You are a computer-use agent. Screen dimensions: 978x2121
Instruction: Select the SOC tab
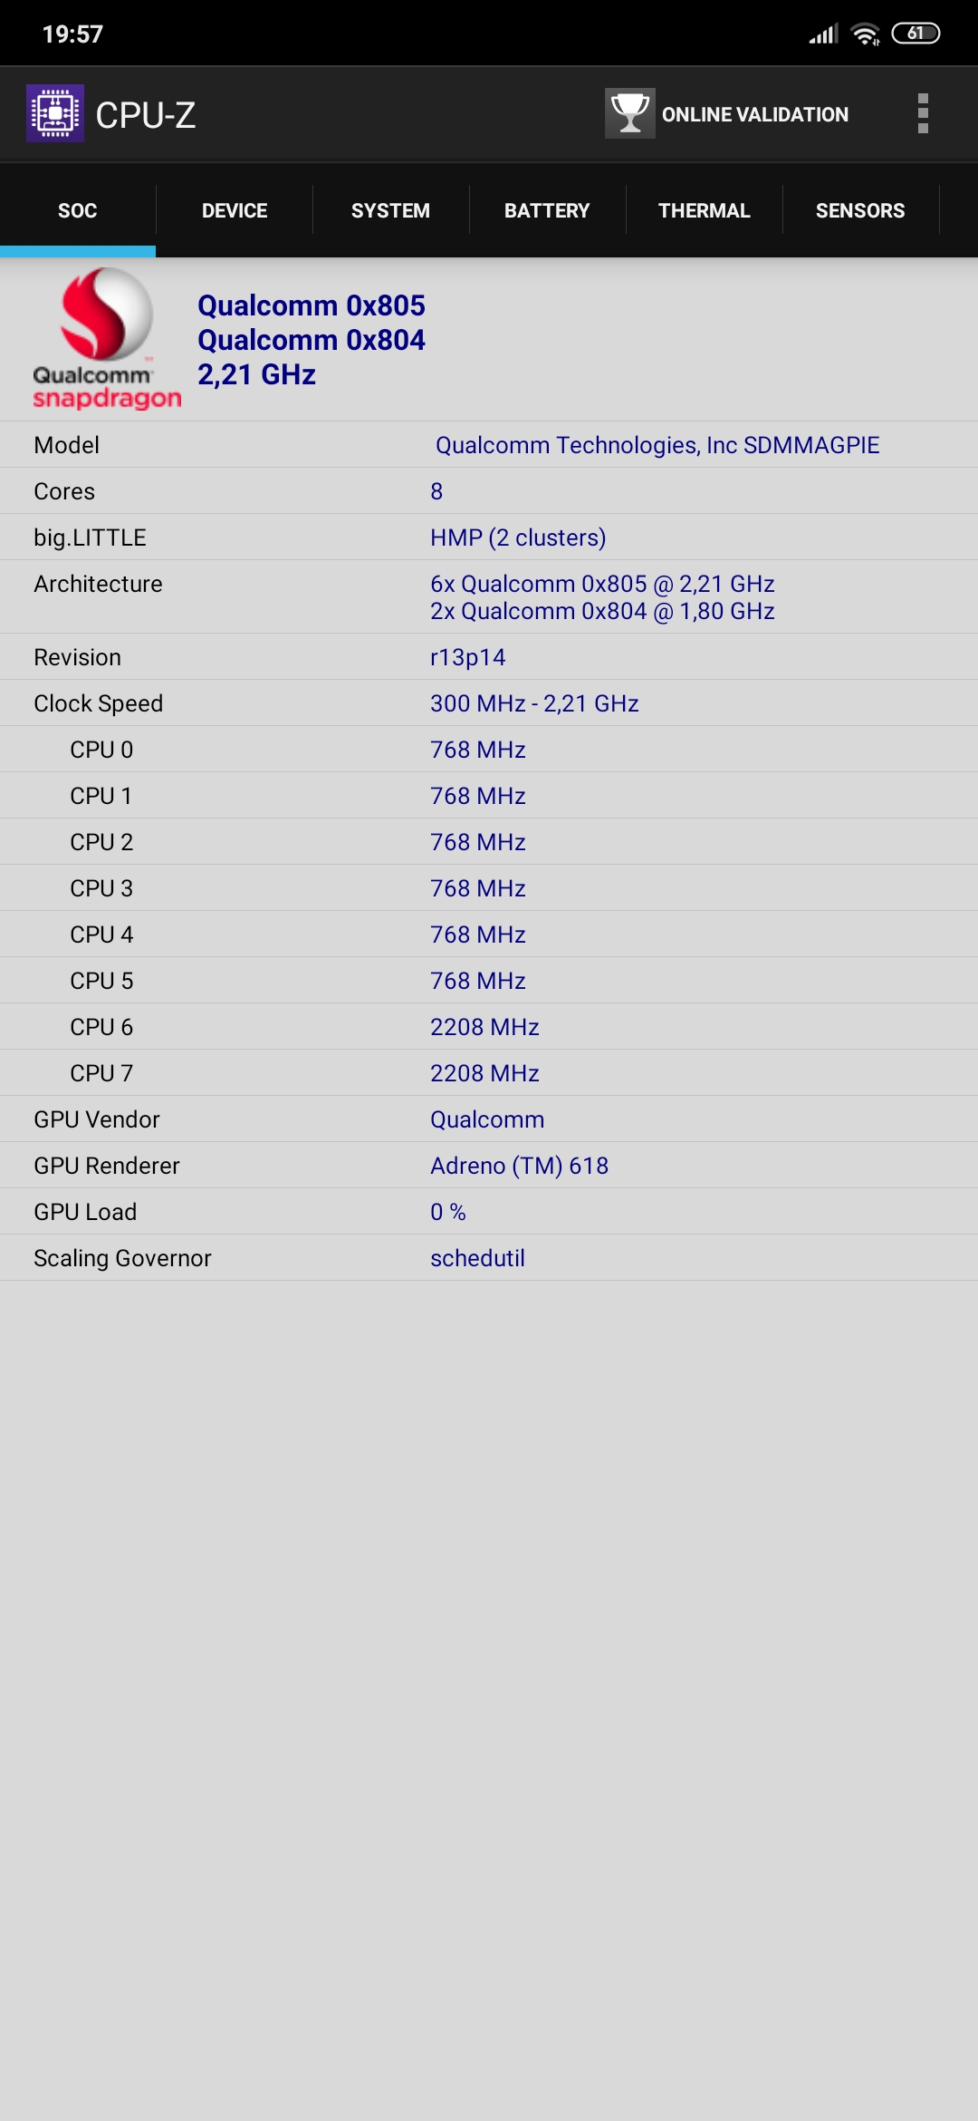pos(78,210)
